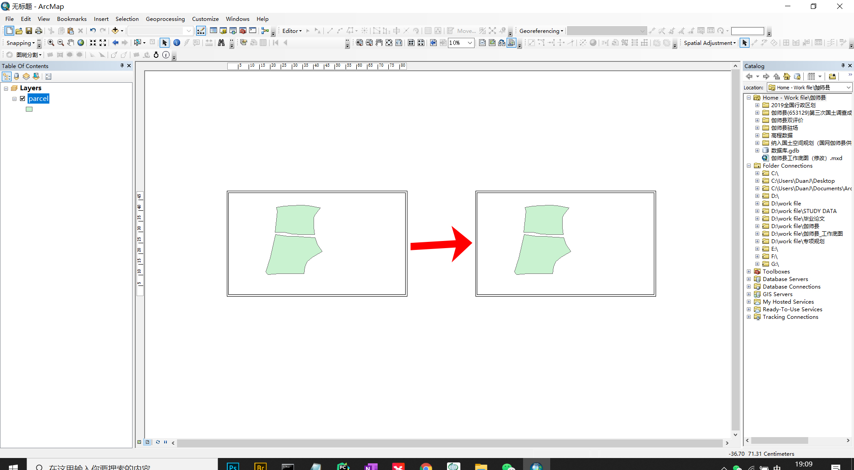Open the Spatial Adjustment dropdown

coord(710,43)
